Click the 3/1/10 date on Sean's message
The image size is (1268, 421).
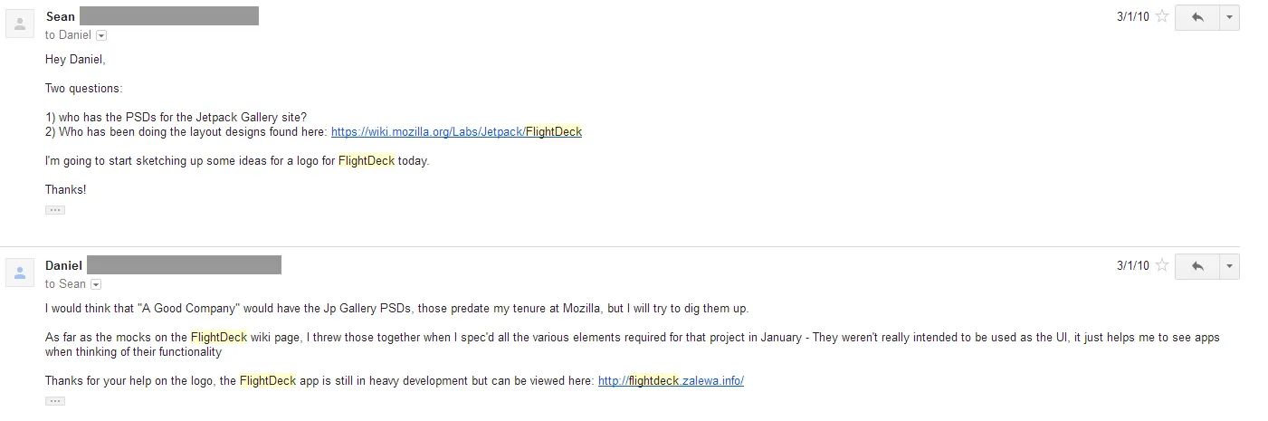pyautogui.click(x=1133, y=17)
